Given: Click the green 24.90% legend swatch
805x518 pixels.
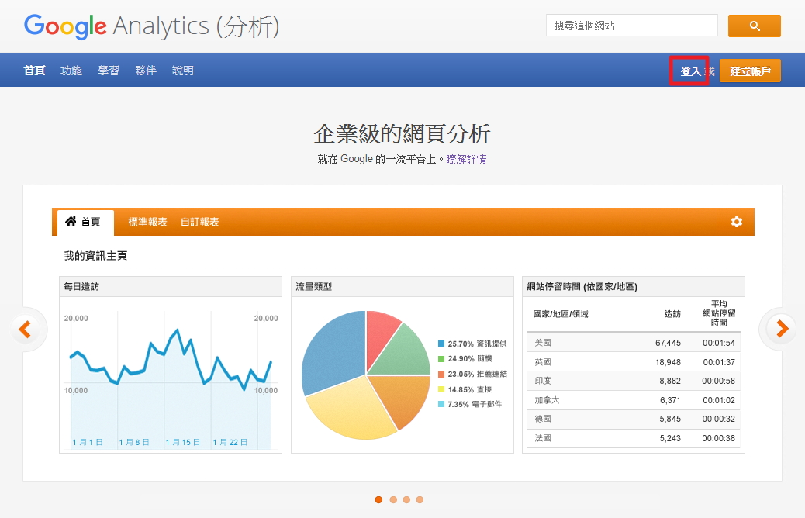Looking at the screenshot, I should tap(441, 359).
